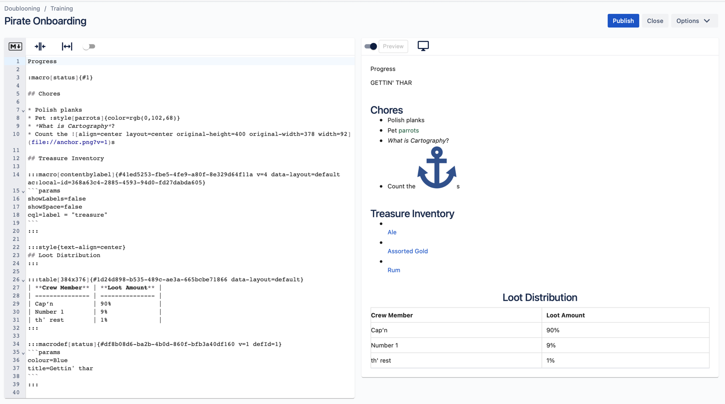Viewport: 725px width, 404px height.
Task: Collapse the fold arrow at line 7
Action: 23,110
